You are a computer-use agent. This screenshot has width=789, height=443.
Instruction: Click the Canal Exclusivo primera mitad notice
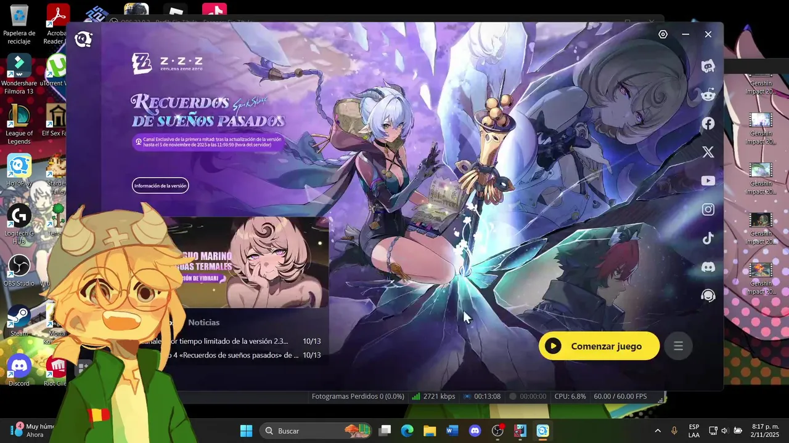(x=208, y=142)
